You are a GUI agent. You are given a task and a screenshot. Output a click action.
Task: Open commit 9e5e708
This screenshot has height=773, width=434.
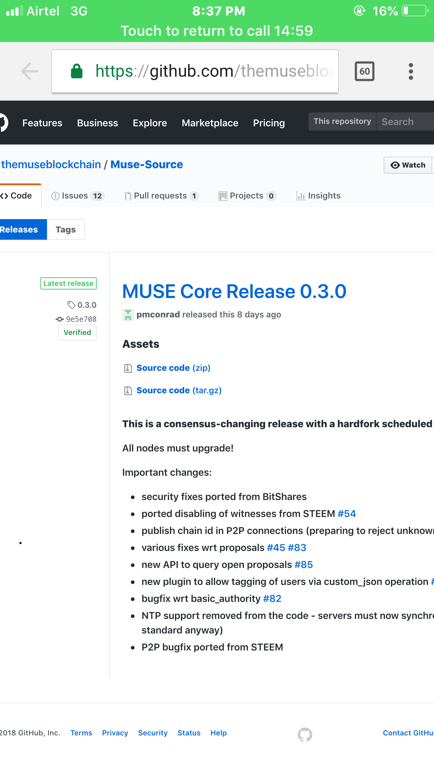81,319
